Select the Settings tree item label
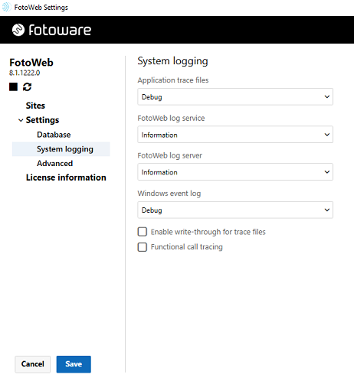This screenshot has width=354, height=381. (42, 120)
